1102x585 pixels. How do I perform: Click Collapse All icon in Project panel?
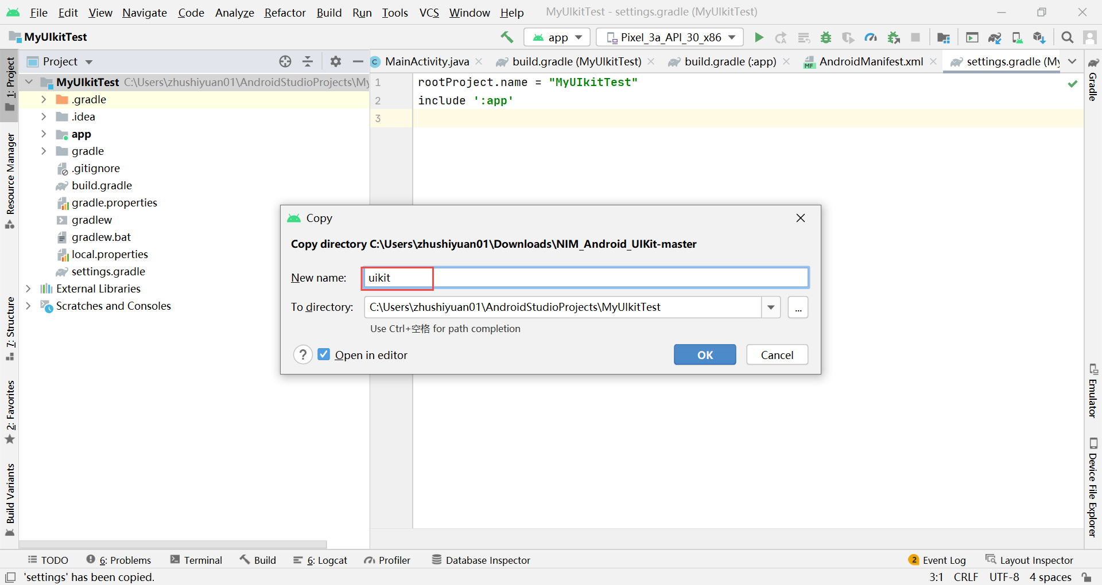coord(308,61)
